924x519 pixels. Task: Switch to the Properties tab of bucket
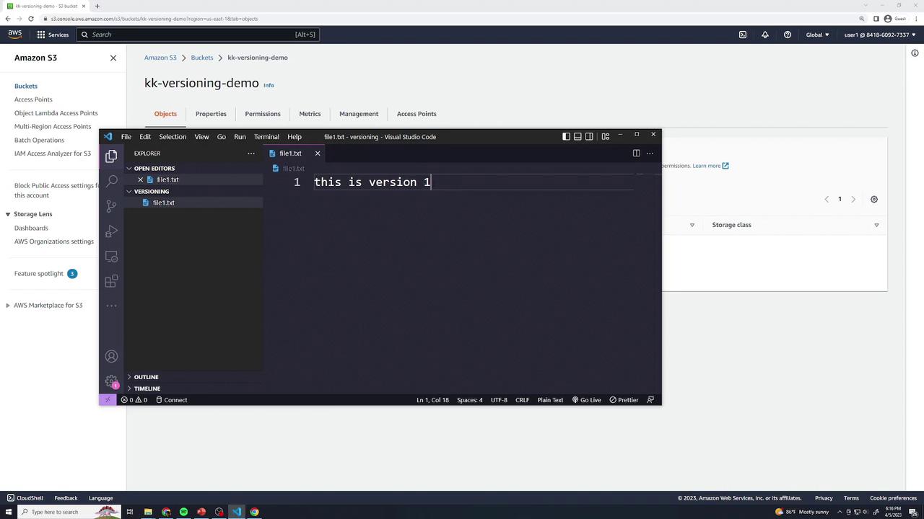pos(211,114)
